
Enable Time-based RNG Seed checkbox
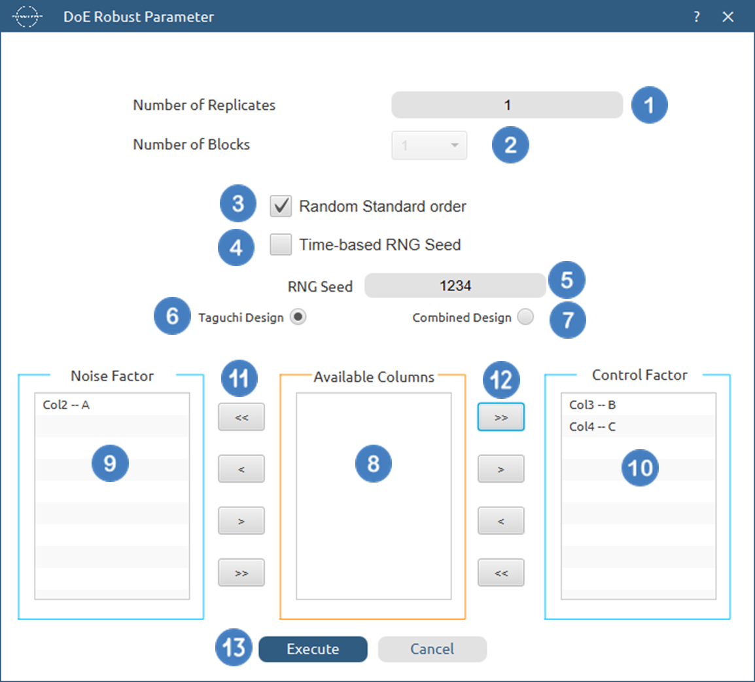pos(281,245)
